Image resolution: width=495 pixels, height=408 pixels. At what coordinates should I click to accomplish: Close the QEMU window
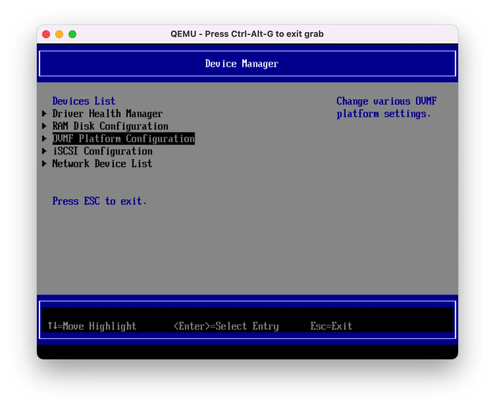[x=46, y=34]
